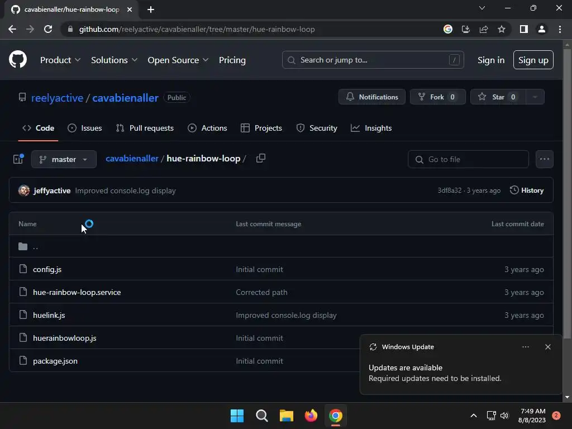Open the Projects tab

click(261, 128)
